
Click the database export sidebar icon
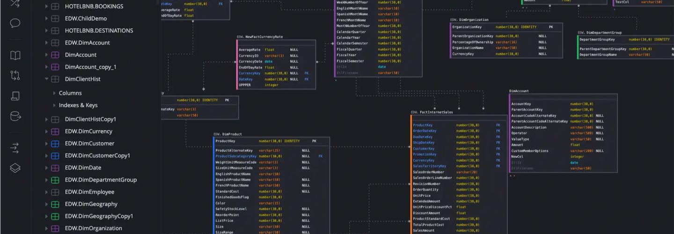(15, 116)
